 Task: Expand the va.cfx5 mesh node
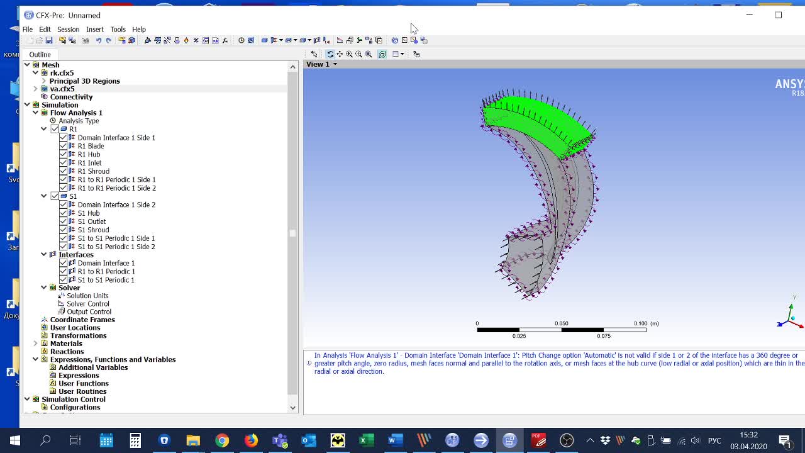(36, 89)
